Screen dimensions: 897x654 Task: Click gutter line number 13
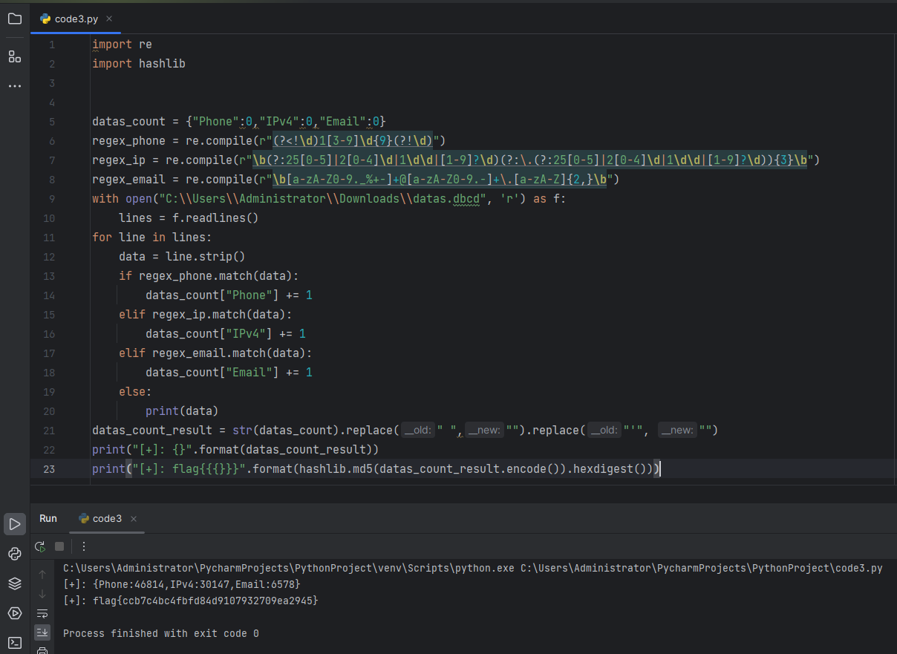49,276
